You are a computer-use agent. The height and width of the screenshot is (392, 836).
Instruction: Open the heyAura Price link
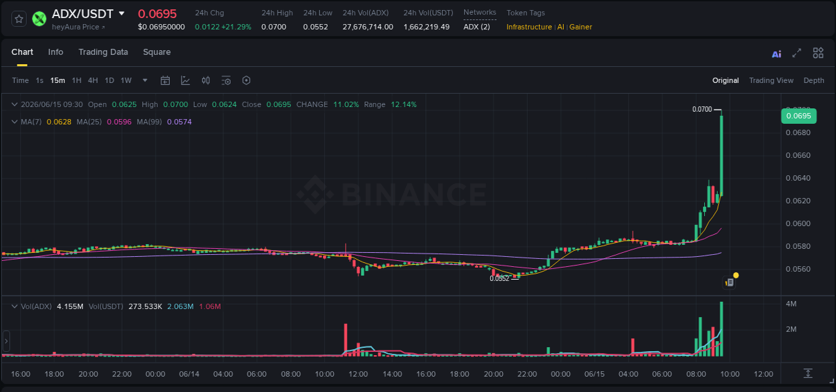tap(78, 27)
